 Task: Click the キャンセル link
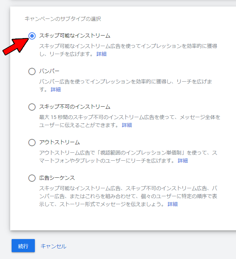click(x=53, y=246)
